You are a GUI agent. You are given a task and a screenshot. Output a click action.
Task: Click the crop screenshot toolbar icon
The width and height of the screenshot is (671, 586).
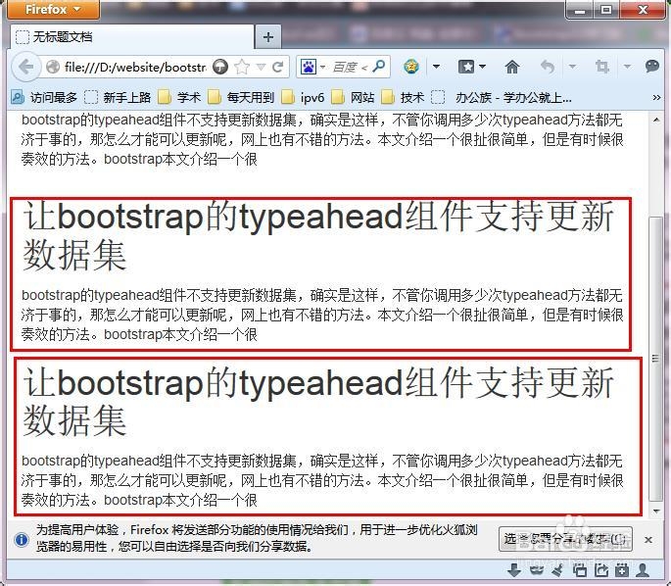click(x=602, y=67)
